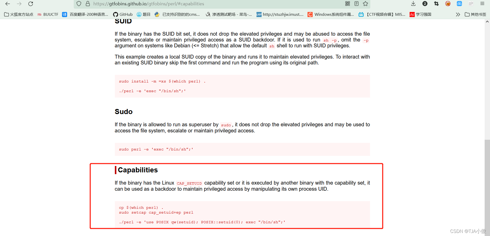The width and height of the screenshot is (490, 236).
Task: Click the inline 'sudo' code in Sudo paragraph
Action: pyautogui.click(x=226, y=125)
